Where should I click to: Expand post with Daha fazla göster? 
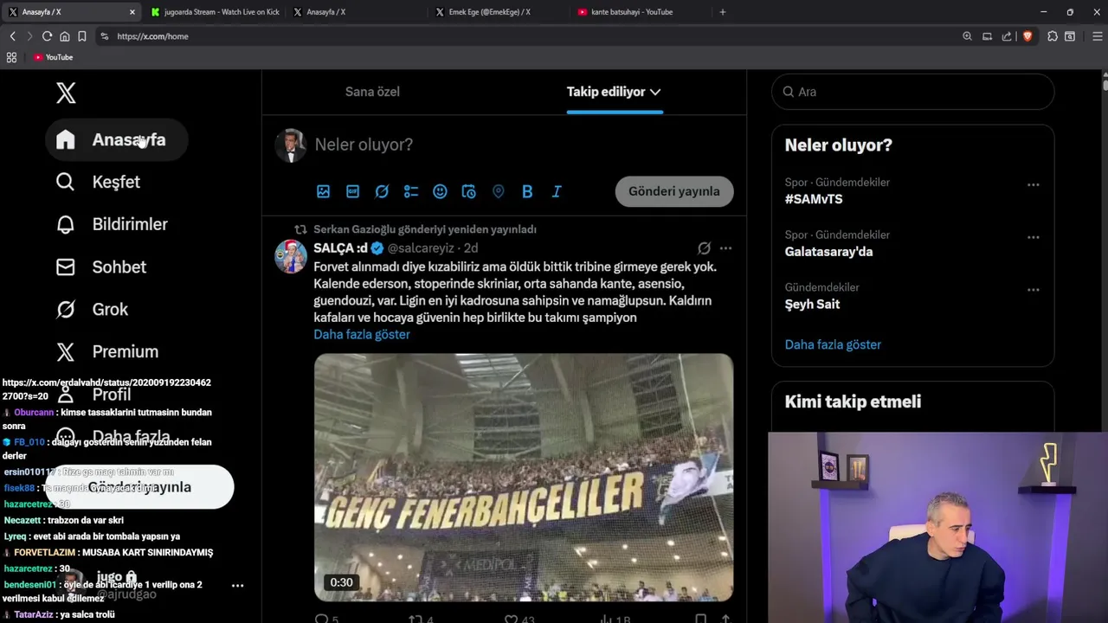(362, 334)
